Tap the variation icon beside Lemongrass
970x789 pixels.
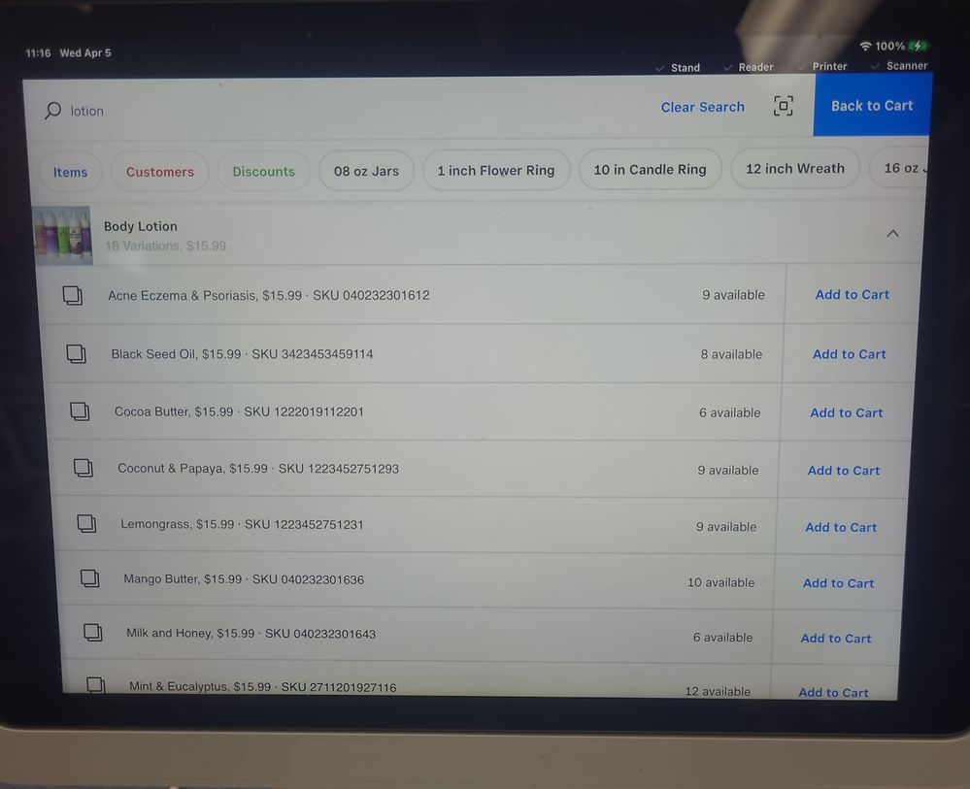pos(86,524)
